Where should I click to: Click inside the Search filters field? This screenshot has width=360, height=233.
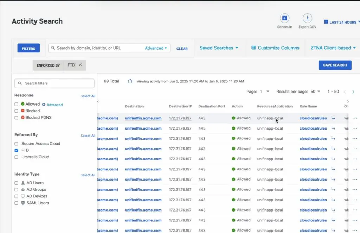tap(54, 83)
